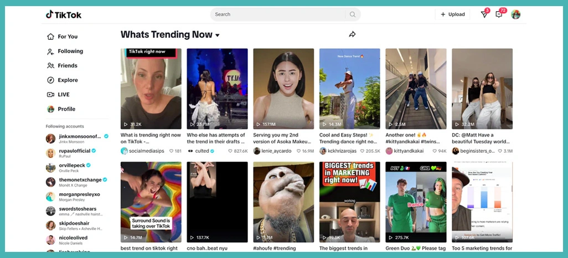Open the BIGGEST trends in MARKETING video
Viewport: 568px width, 258px height.
[349, 202]
